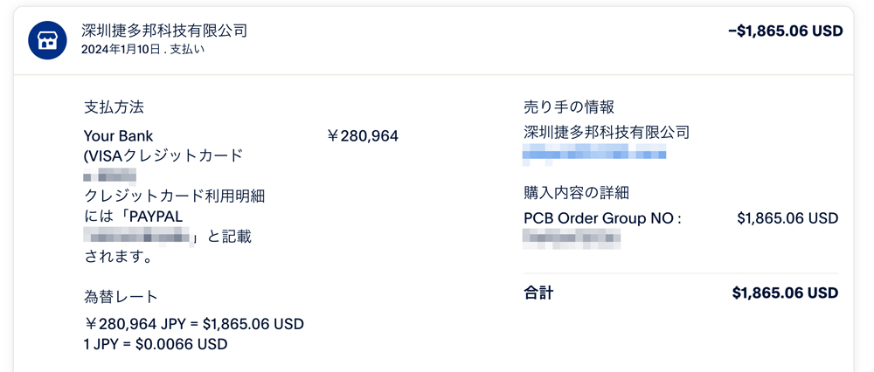Click the VISAクレジットカード label
The width and height of the screenshot is (874, 372).
coord(163,156)
